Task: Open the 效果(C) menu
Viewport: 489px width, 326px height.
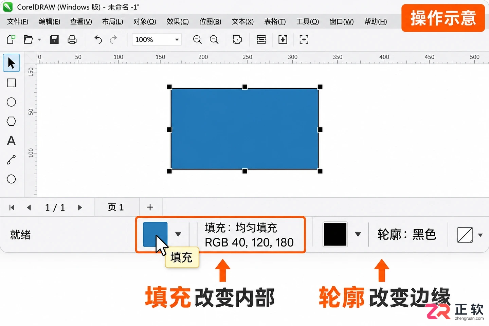Action: point(178,22)
